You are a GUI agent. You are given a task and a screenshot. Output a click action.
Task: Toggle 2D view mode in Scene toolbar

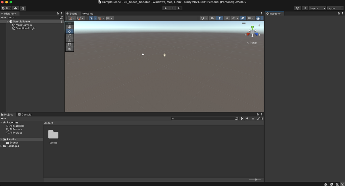point(212,18)
